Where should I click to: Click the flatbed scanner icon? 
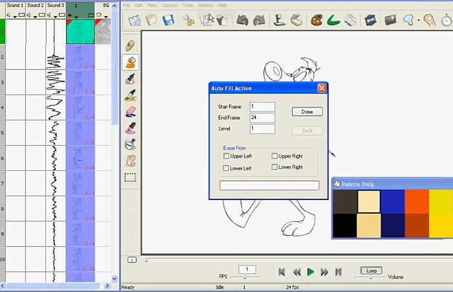point(296,20)
